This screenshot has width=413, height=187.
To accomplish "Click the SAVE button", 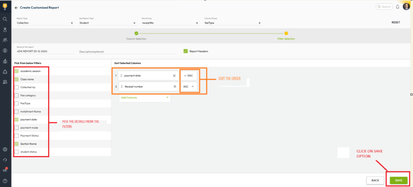I will 398,180.
